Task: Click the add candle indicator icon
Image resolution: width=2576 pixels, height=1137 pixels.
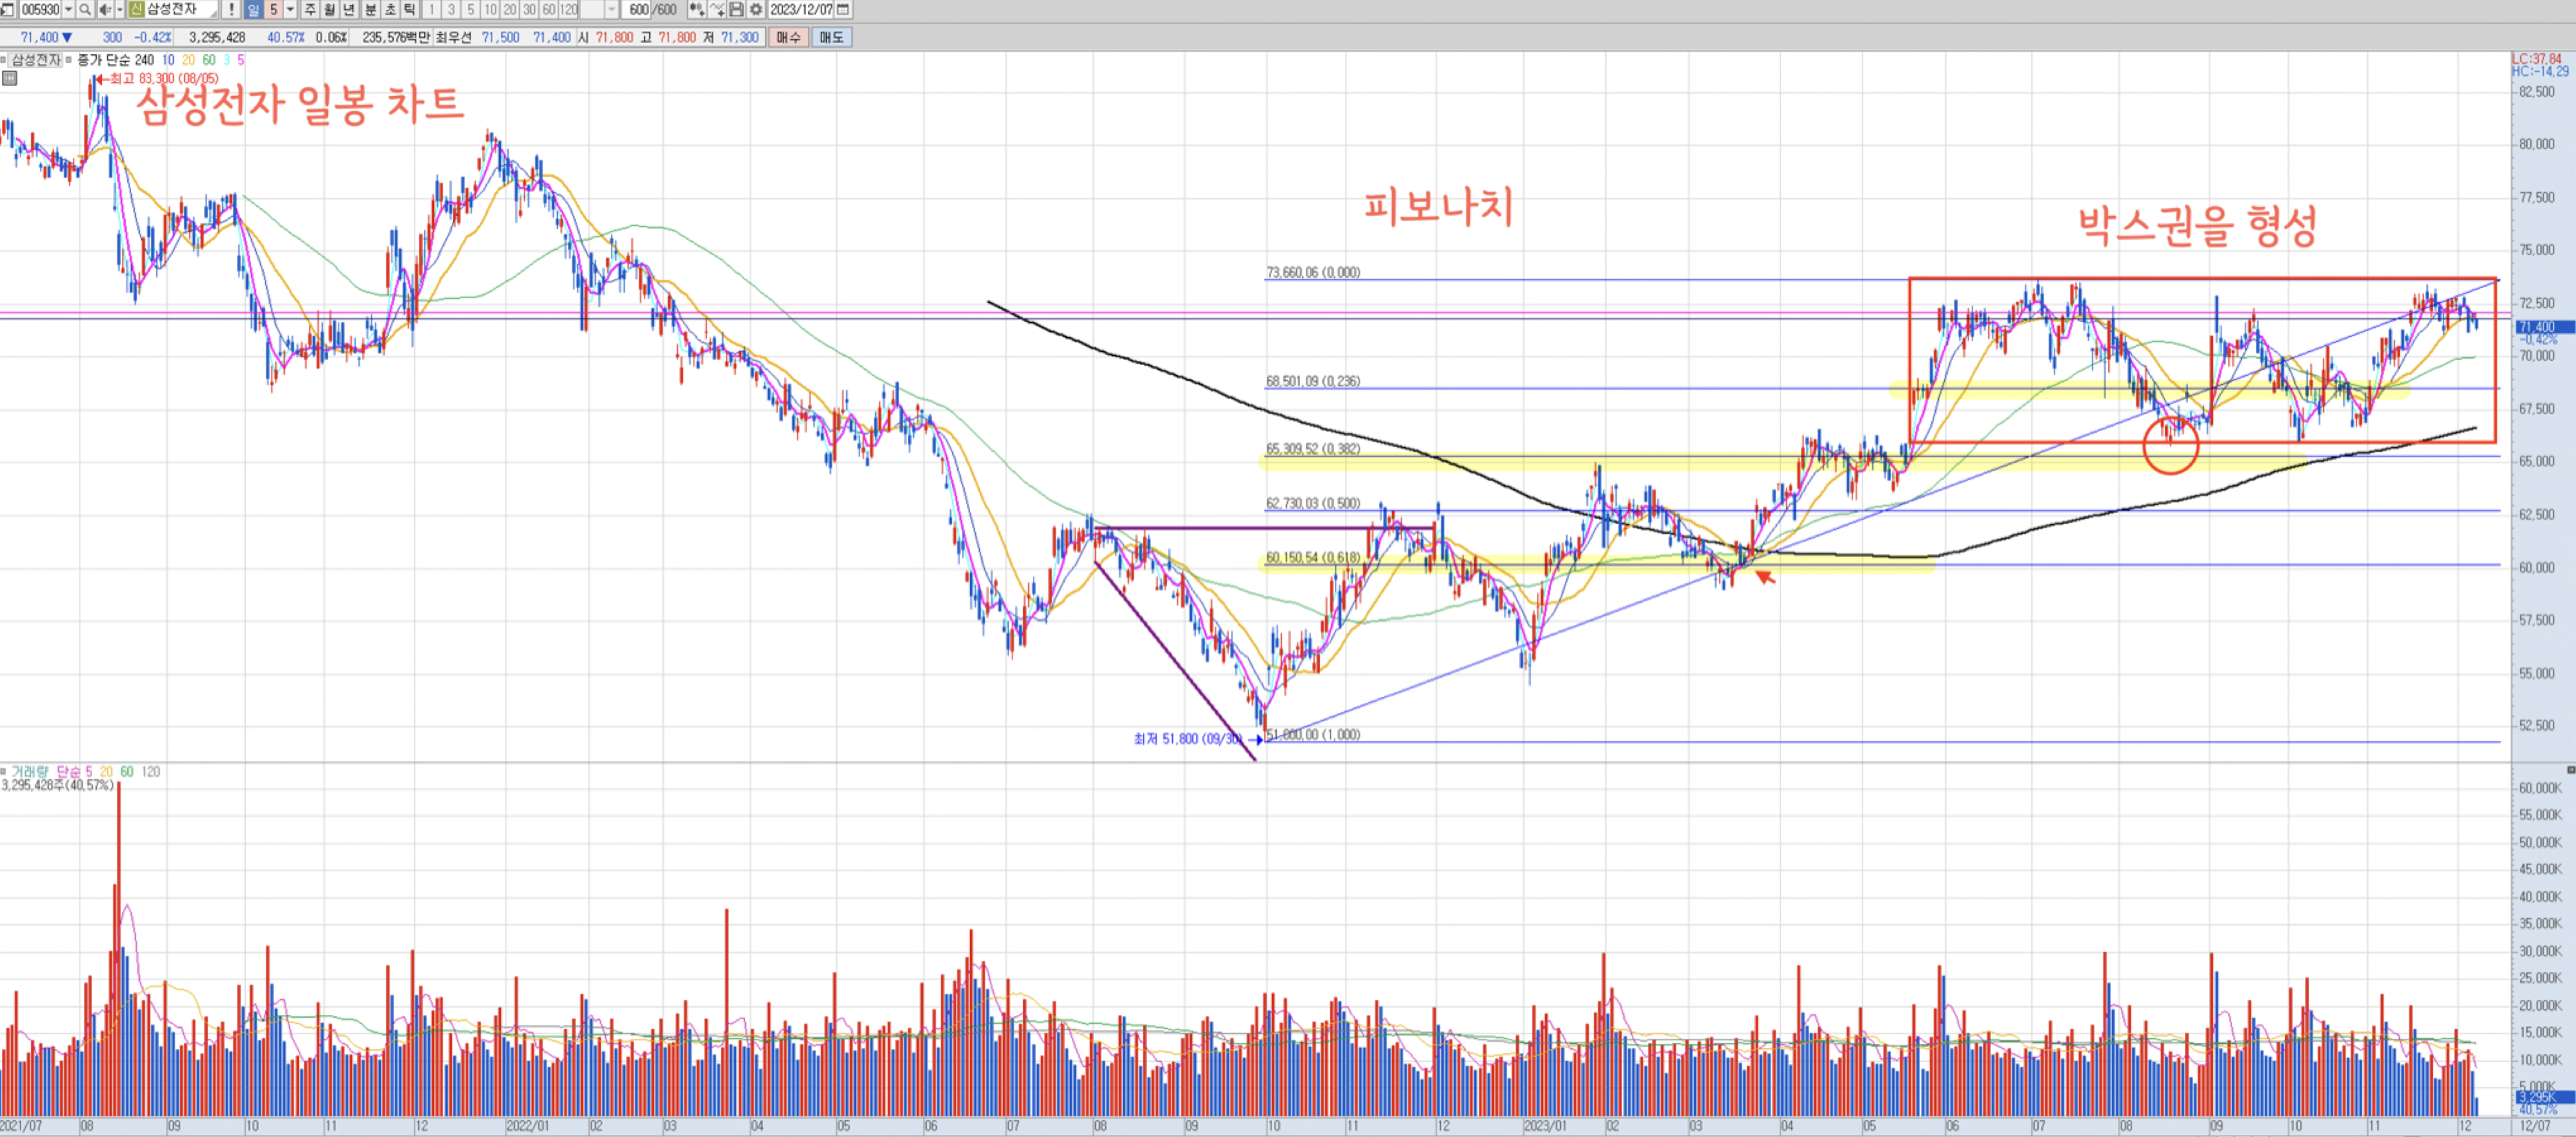Action: [697, 10]
